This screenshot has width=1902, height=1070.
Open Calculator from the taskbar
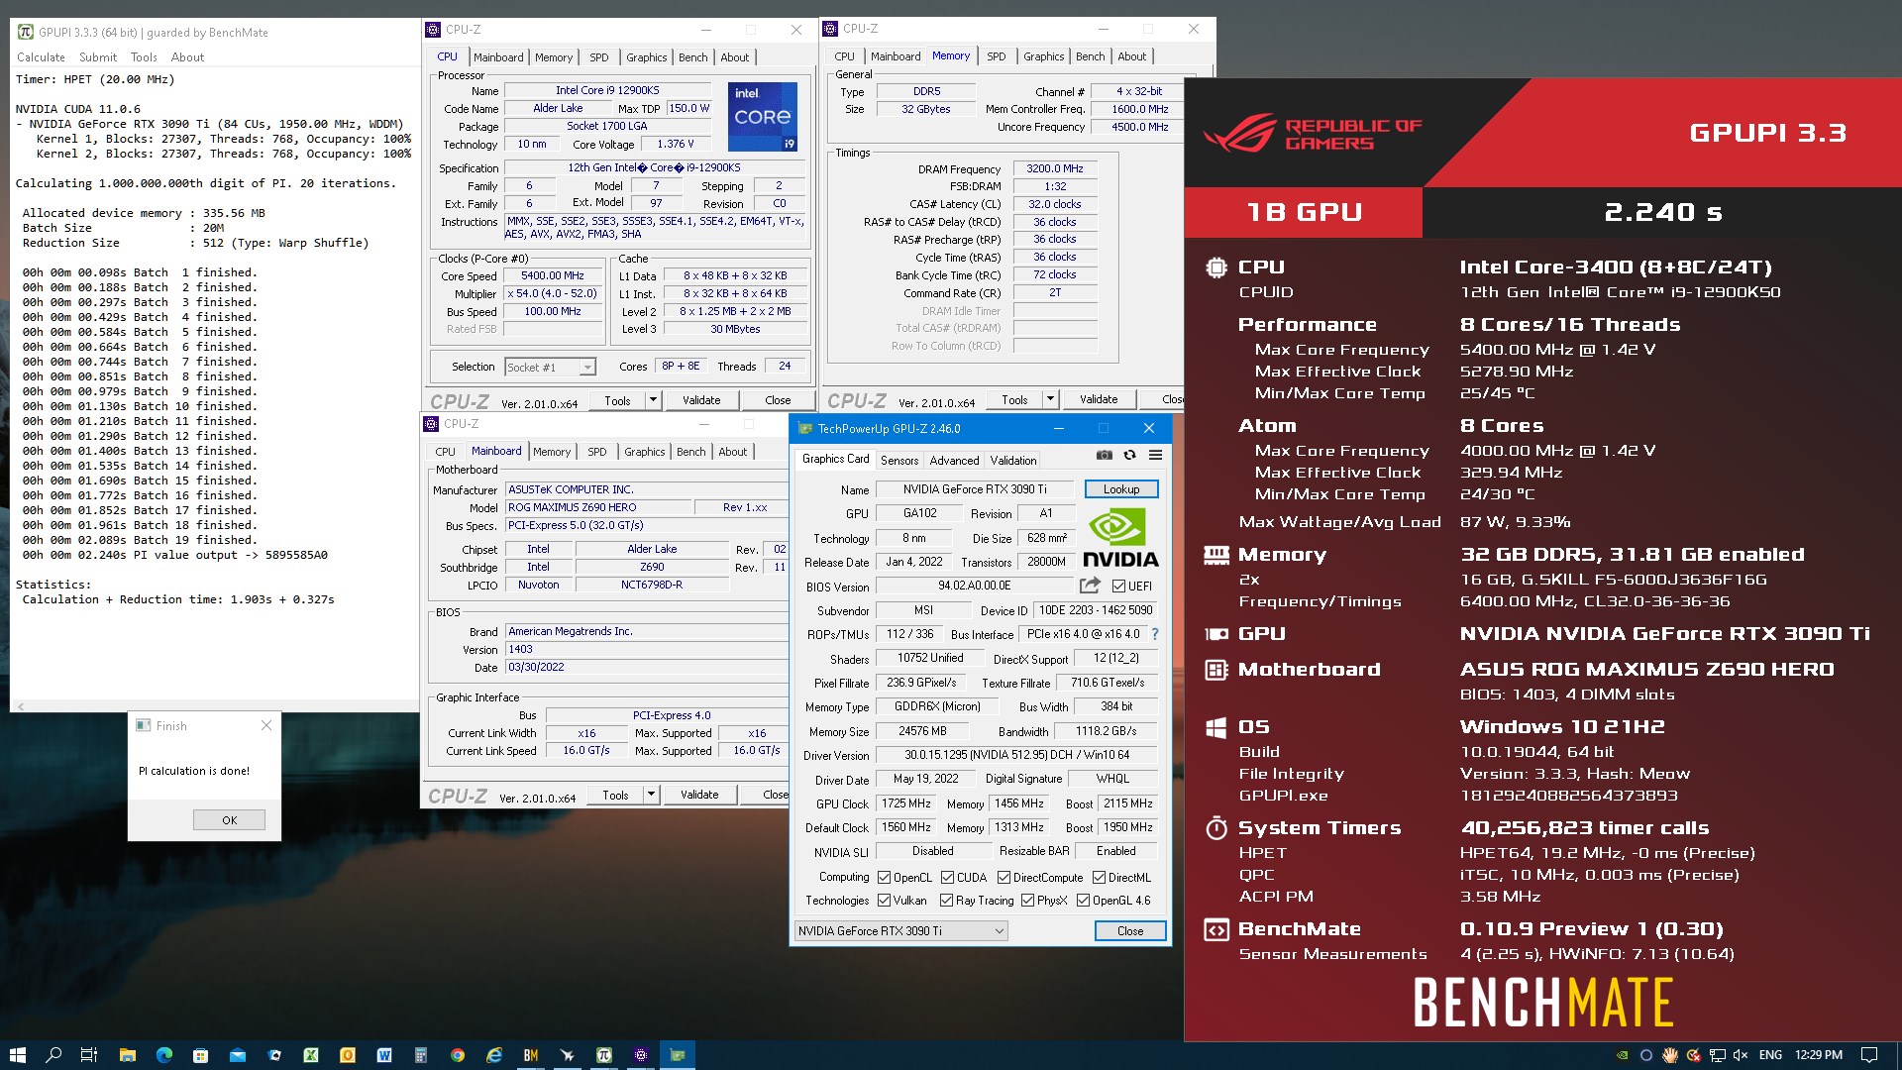point(421,1055)
